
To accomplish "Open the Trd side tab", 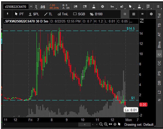I will [159, 15].
